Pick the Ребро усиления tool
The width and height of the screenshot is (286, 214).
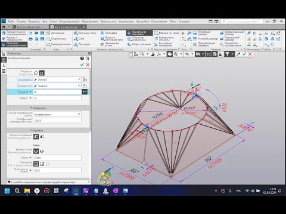click(139, 45)
